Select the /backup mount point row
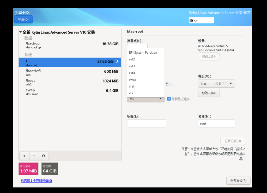 (x=70, y=45)
